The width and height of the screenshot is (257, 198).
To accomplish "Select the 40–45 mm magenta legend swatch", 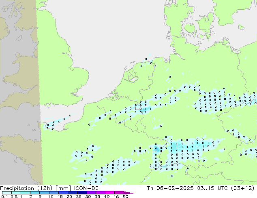I will click(x=110, y=193).
